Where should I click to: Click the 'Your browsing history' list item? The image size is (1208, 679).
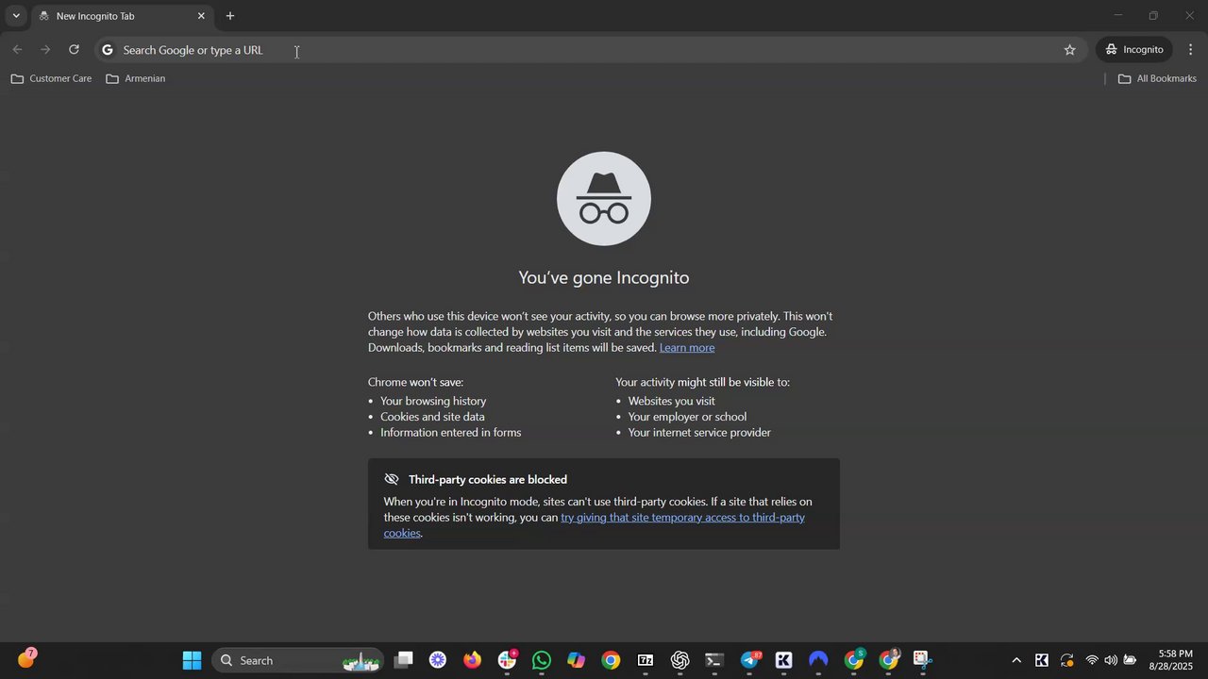pos(433,401)
